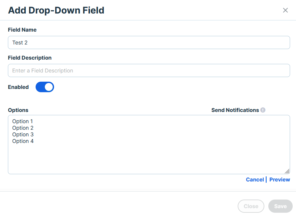The width and height of the screenshot is (296, 217).
Task: Place cursor on the Option 4 line
Action: [23, 141]
